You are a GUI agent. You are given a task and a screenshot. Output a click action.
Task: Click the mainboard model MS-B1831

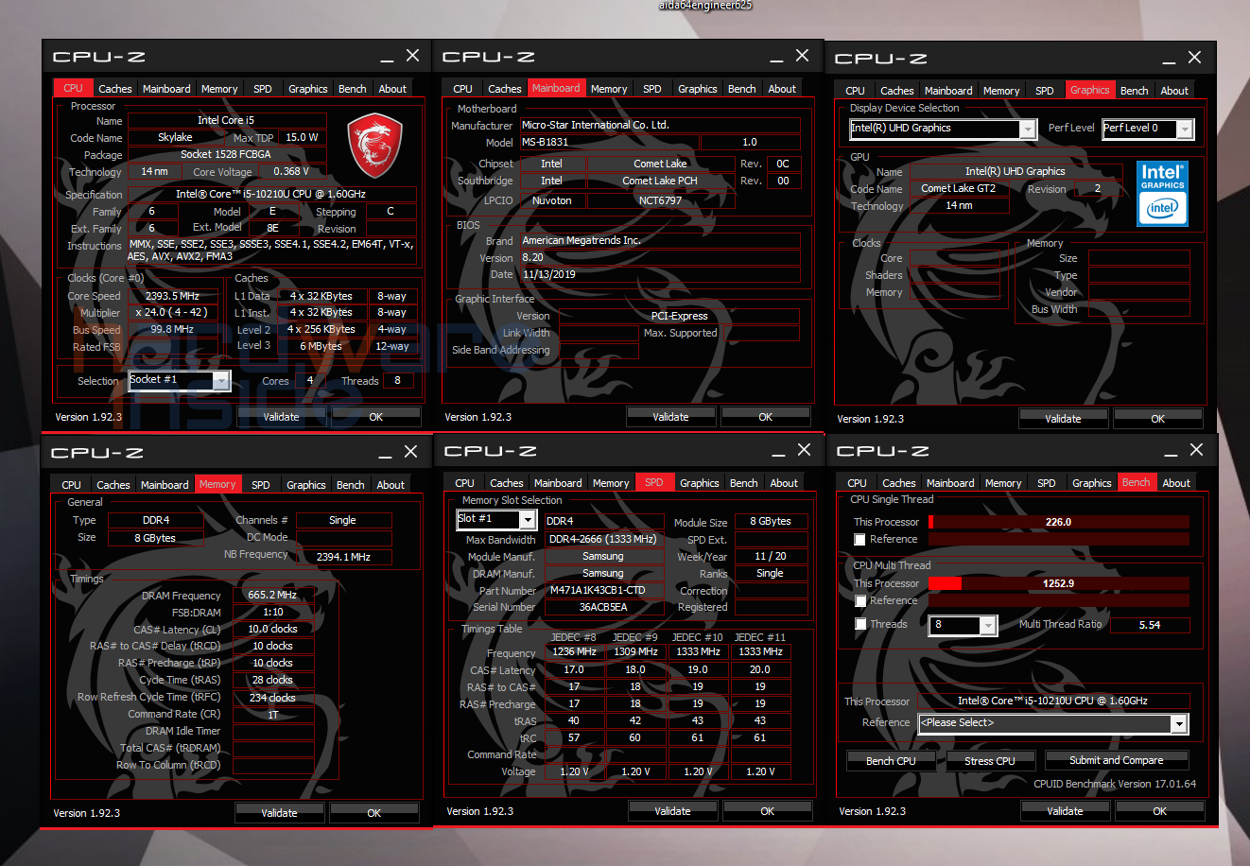(610, 143)
